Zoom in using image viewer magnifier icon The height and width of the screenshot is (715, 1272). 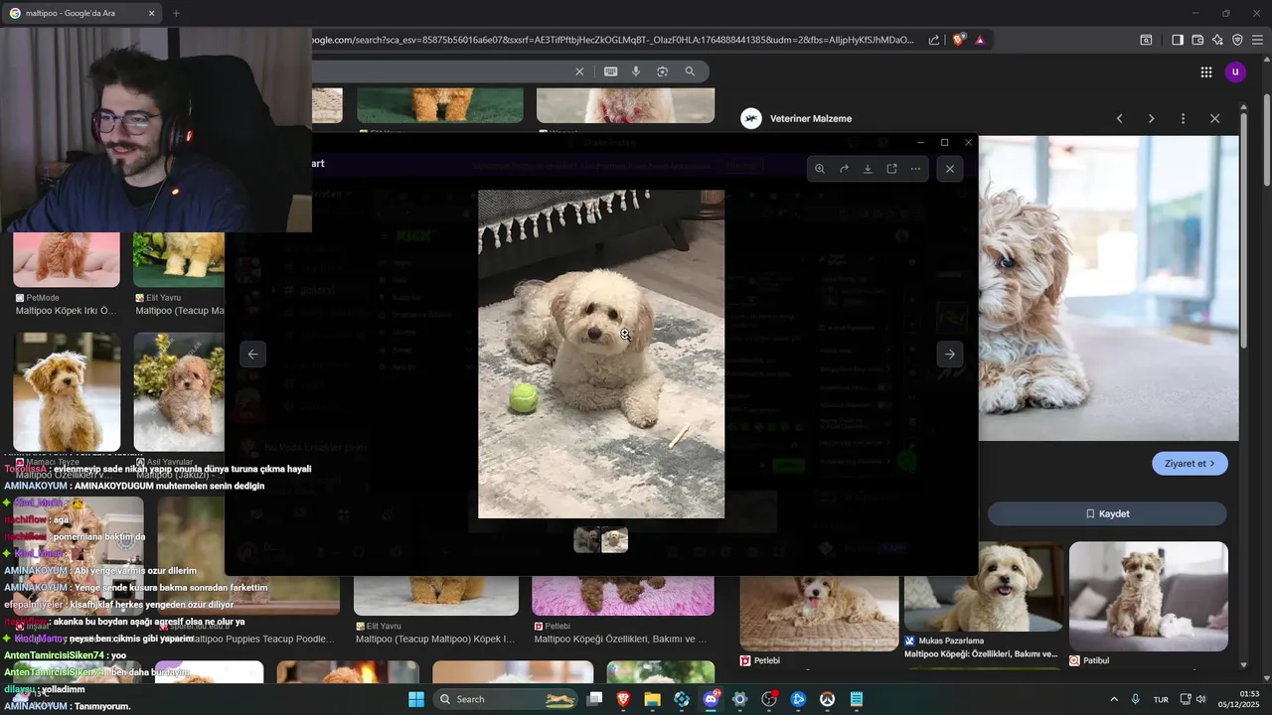click(x=820, y=169)
